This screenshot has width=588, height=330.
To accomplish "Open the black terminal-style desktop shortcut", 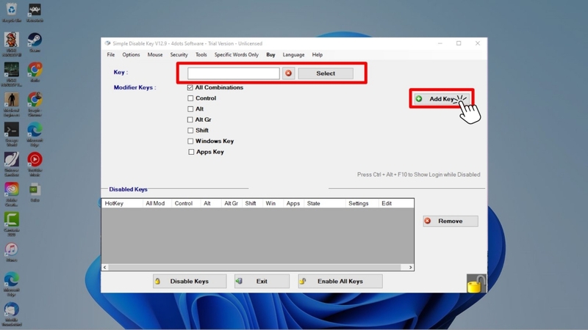I will 12,134.
